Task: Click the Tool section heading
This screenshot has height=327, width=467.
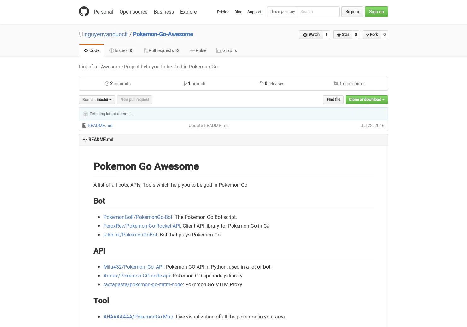Action: tap(101, 301)
